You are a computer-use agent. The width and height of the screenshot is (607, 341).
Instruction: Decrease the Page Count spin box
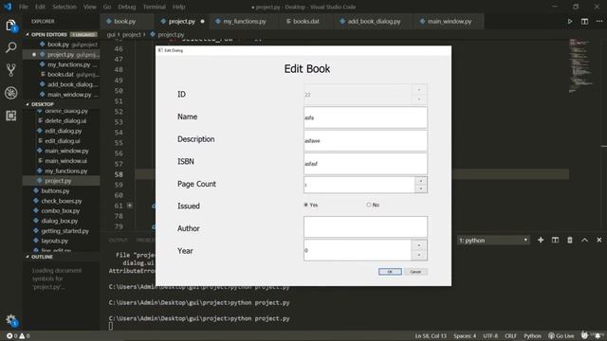421,188
